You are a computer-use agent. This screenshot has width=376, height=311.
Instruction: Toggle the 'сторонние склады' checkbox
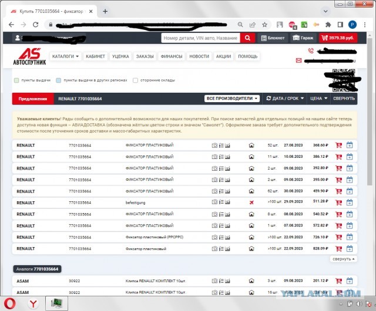click(x=135, y=80)
